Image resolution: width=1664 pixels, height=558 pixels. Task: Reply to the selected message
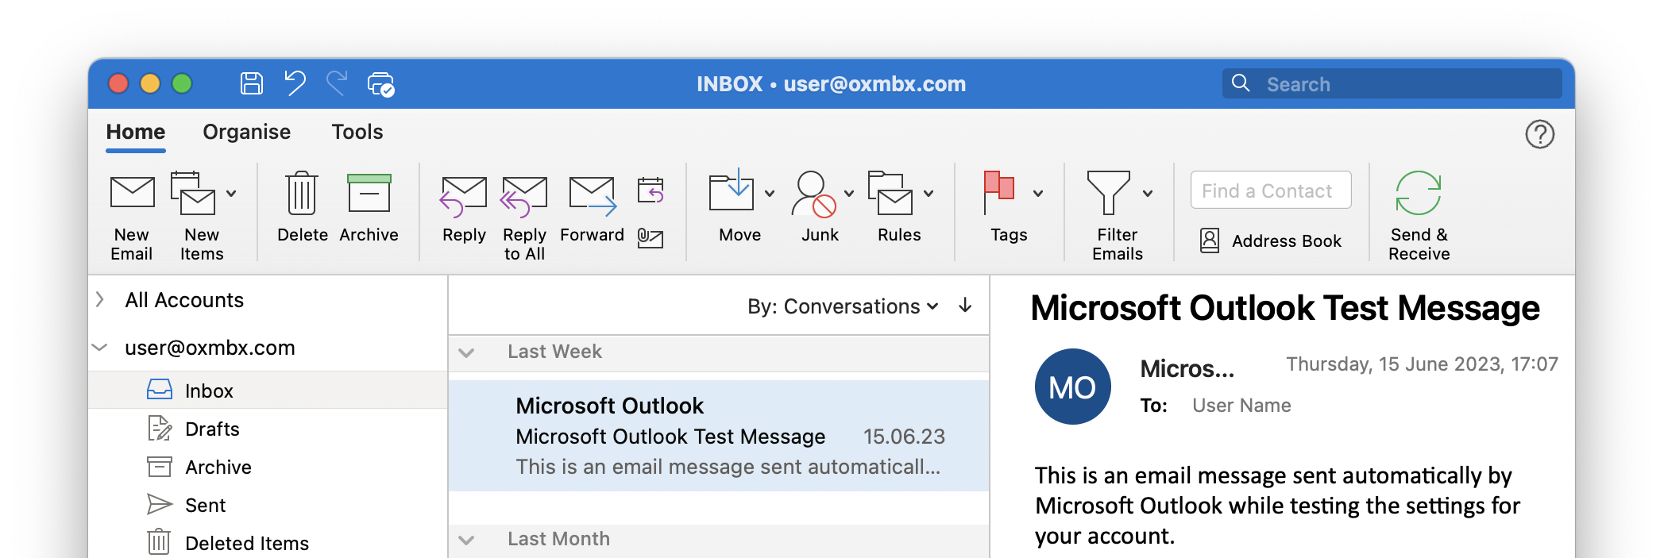(x=464, y=197)
